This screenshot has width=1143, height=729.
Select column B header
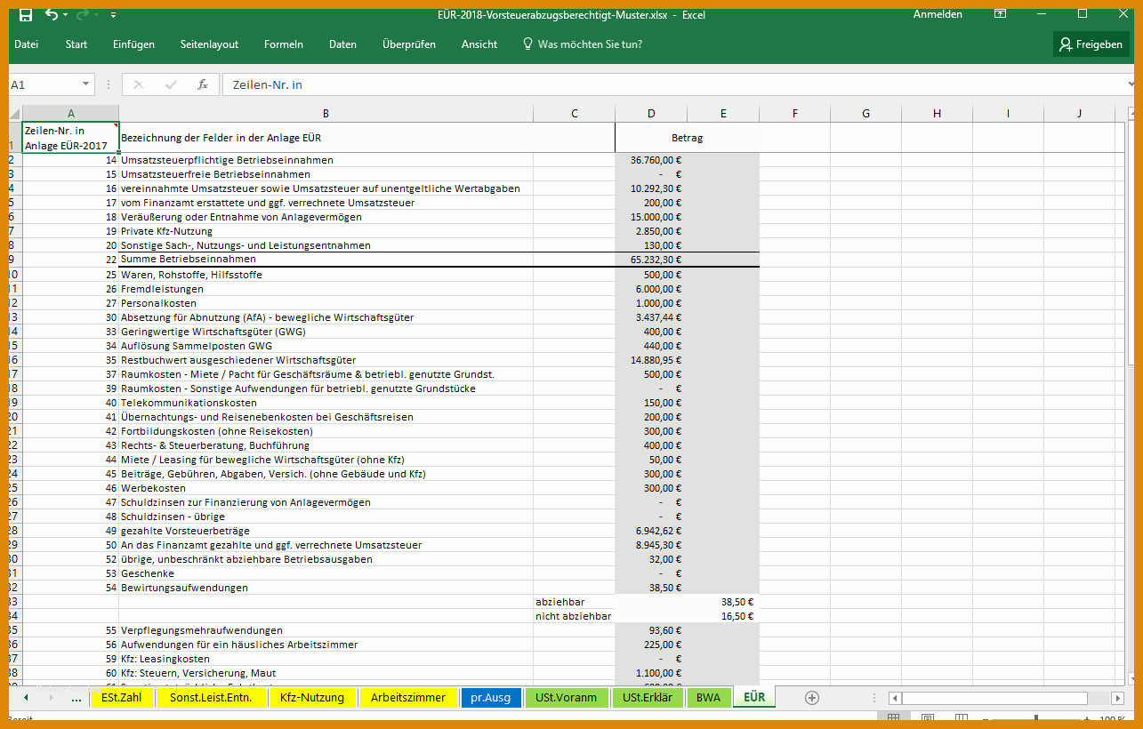click(x=326, y=114)
